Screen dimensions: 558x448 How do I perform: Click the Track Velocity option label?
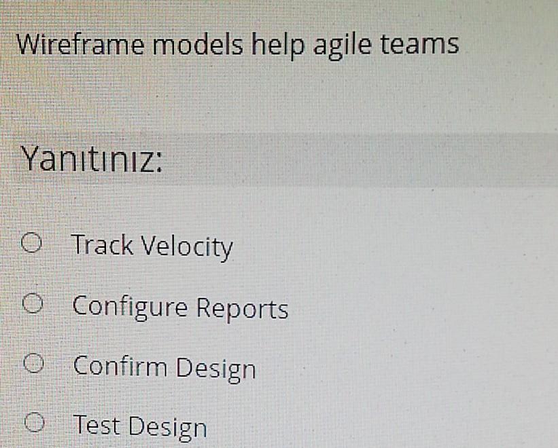pyautogui.click(x=154, y=246)
